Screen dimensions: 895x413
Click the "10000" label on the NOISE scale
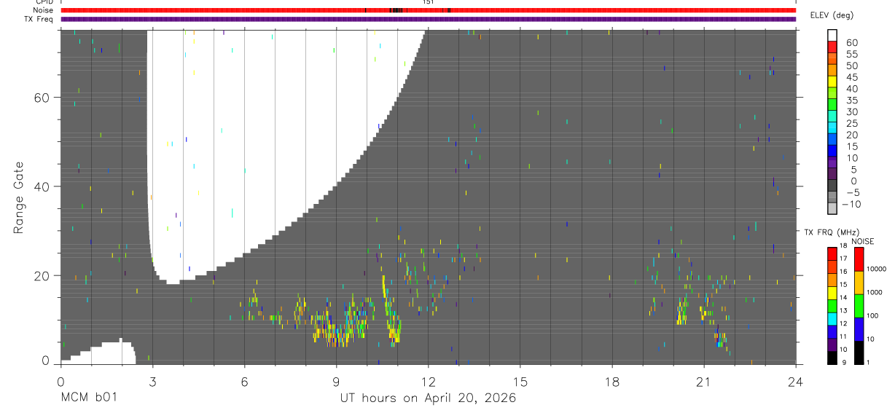(x=878, y=269)
